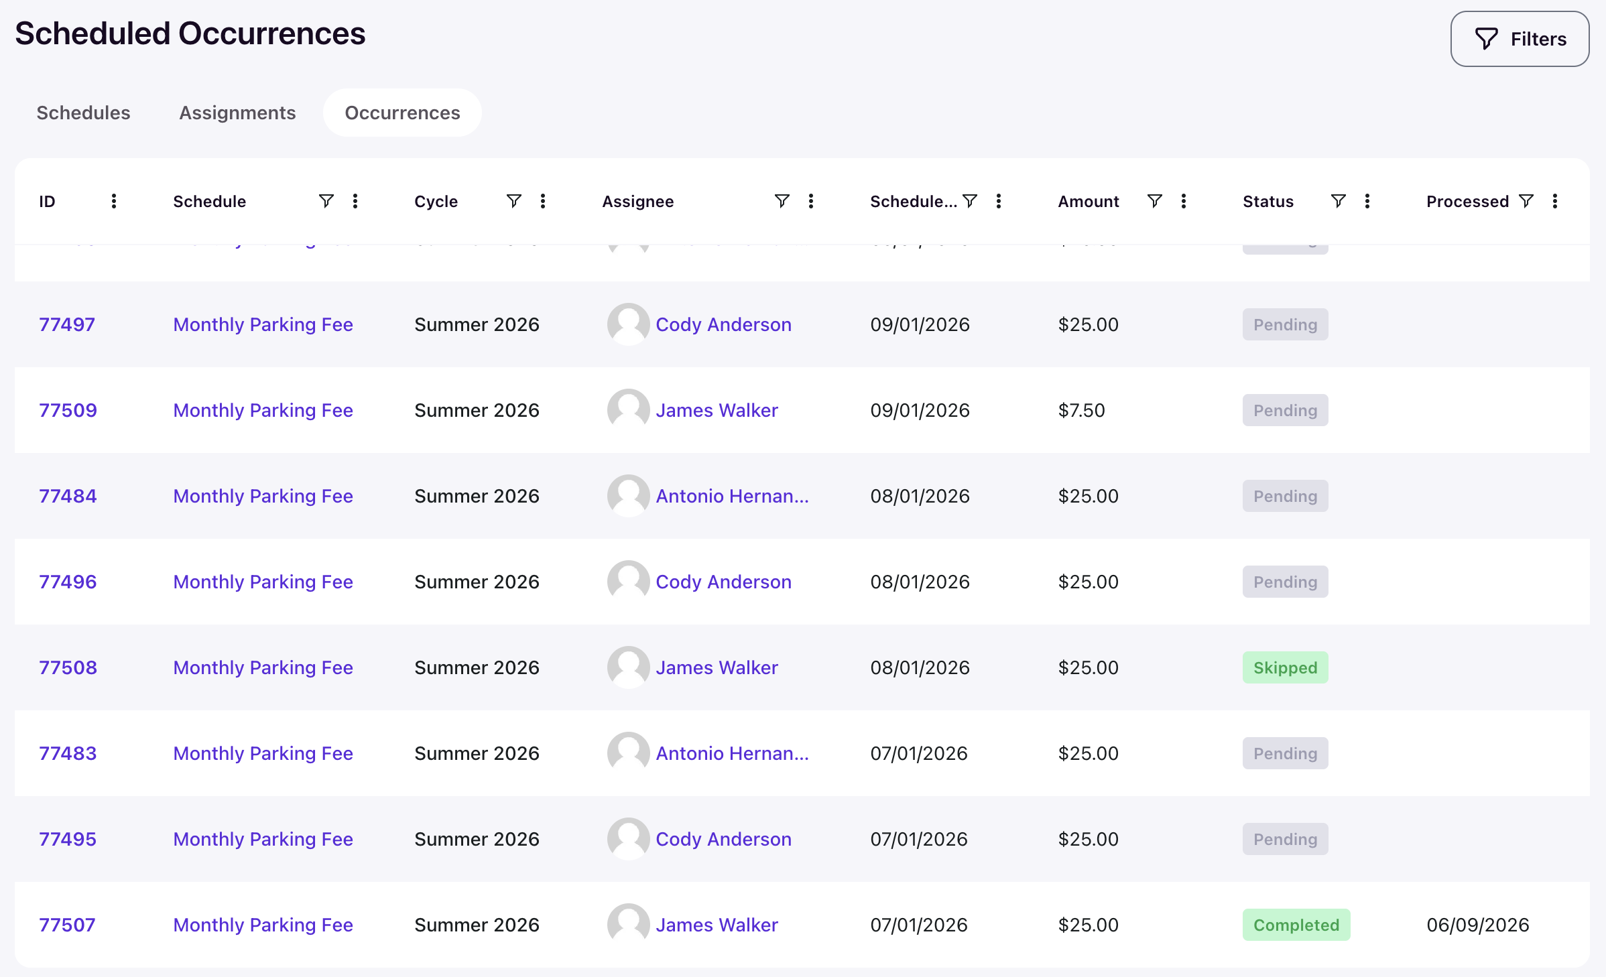Image resolution: width=1606 pixels, height=977 pixels.
Task: Sort by the Amount column header
Action: [x=1088, y=201]
